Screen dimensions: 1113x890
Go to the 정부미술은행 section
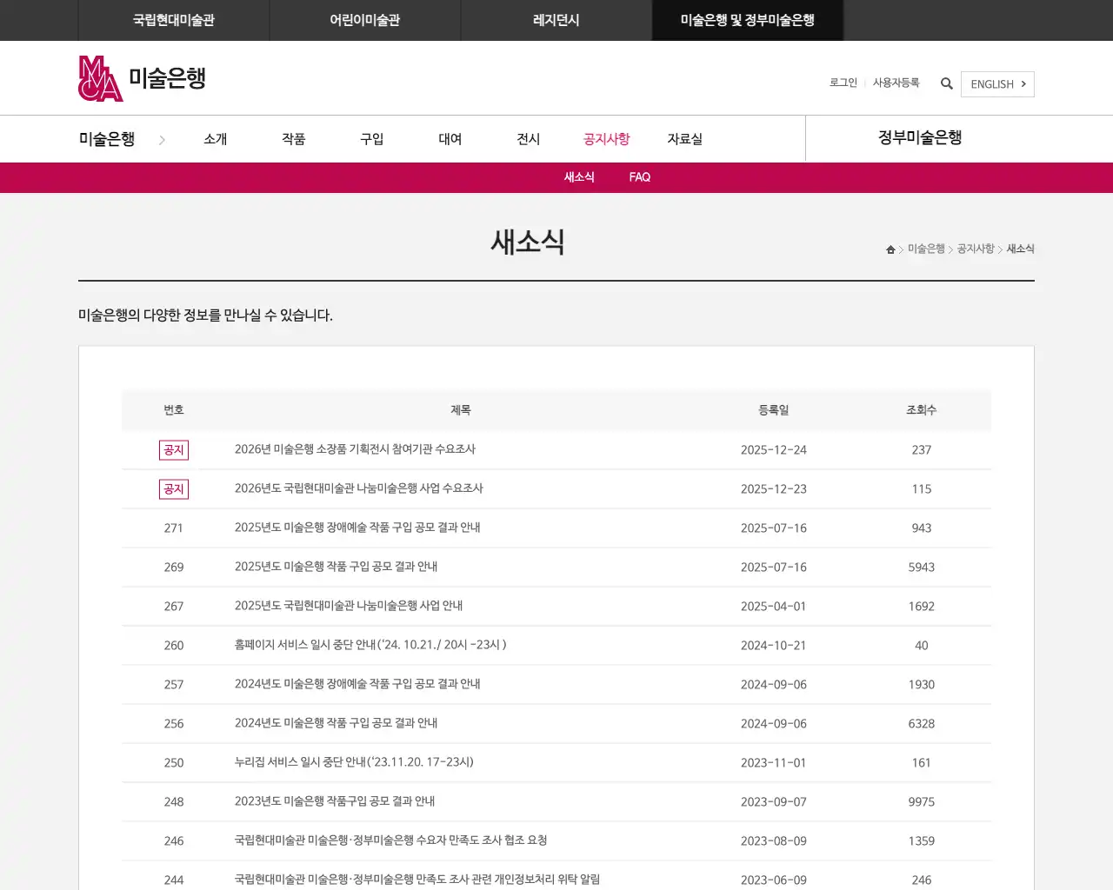[920, 138]
